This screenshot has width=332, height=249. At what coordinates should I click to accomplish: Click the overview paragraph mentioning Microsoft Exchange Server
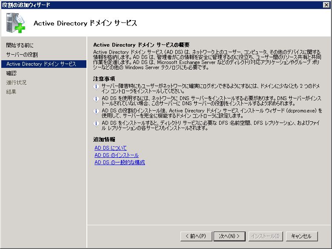point(207,60)
